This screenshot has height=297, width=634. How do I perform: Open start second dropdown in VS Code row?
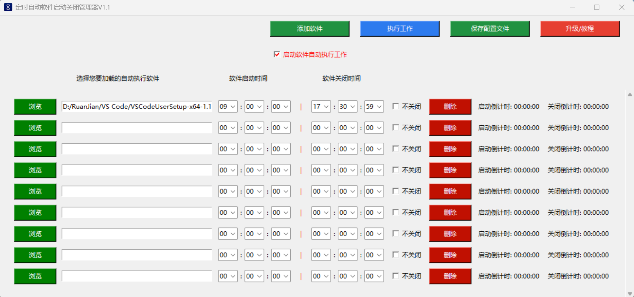pos(280,107)
